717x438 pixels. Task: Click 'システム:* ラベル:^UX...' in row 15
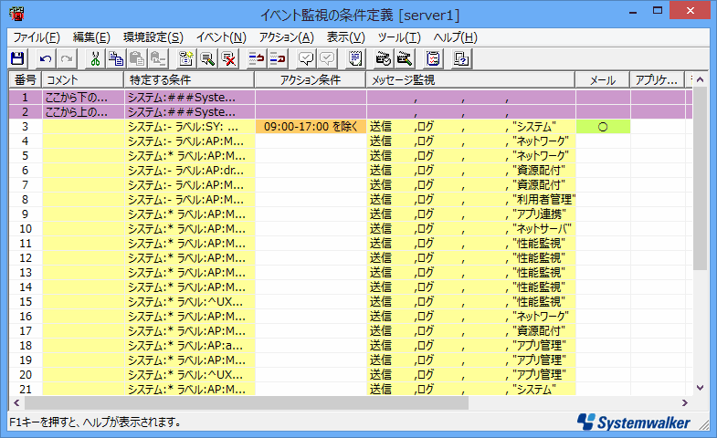pyautogui.click(x=190, y=302)
